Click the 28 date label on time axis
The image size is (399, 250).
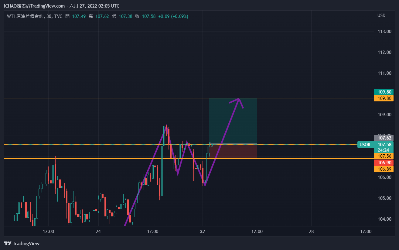pos(311,232)
